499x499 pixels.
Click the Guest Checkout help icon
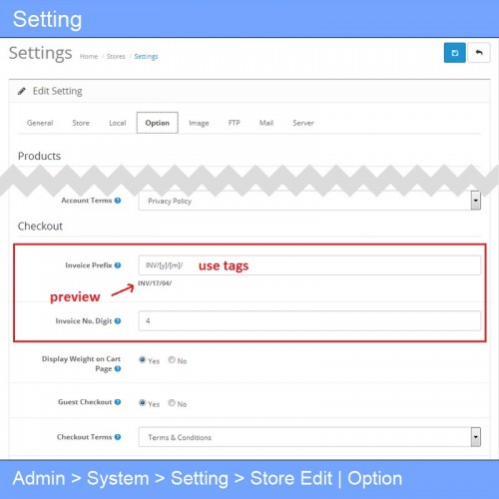tap(118, 402)
